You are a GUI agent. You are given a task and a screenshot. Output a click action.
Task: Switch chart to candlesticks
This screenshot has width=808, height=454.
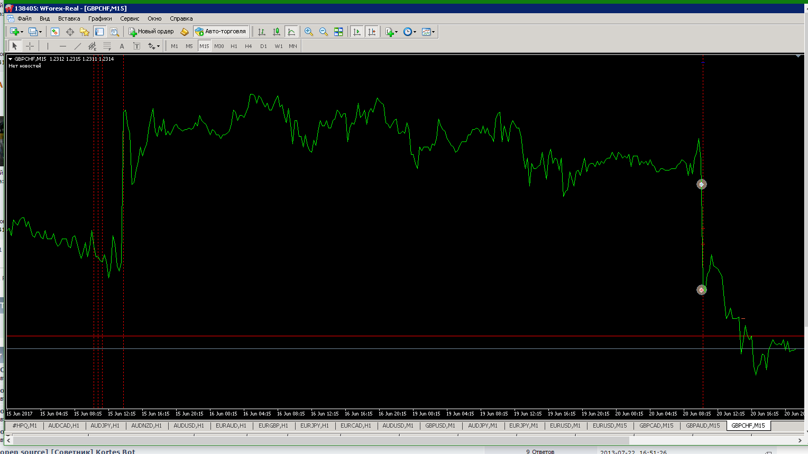click(x=277, y=32)
